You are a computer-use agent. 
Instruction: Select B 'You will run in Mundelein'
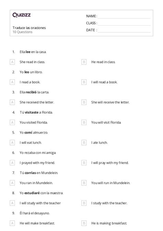pos(84,183)
